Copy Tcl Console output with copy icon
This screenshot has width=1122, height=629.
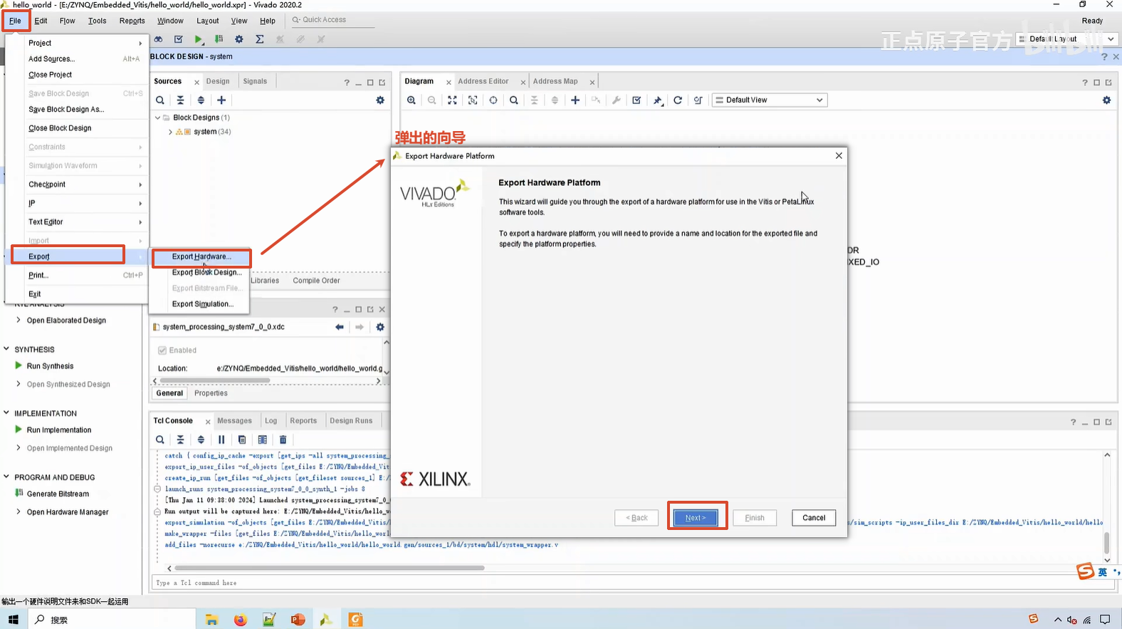click(x=242, y=440)
